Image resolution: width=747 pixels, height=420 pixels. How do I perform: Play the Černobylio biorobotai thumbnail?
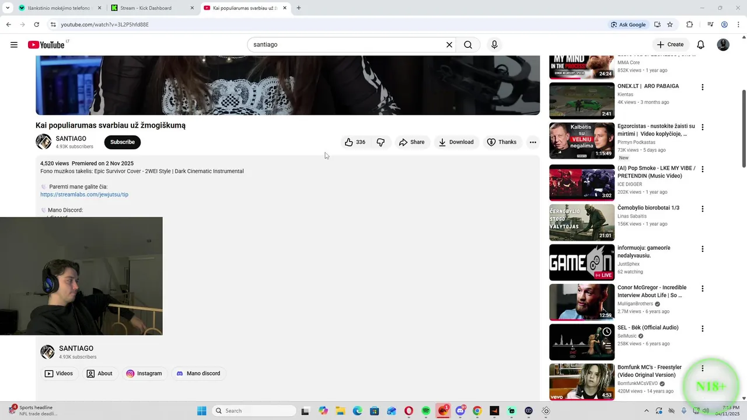(x=582, y=222)
